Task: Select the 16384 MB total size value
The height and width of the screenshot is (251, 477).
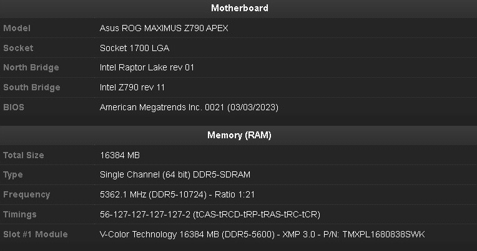Action: click(120, 155)
